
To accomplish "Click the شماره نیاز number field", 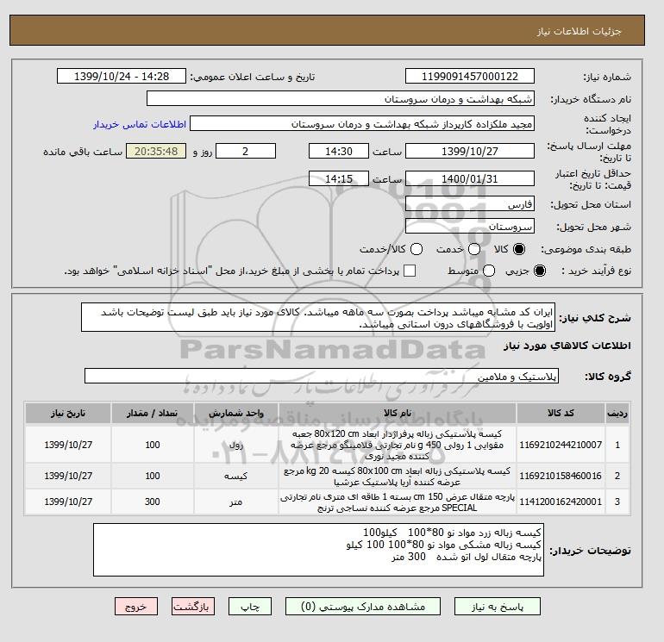I will click(470, 76).
